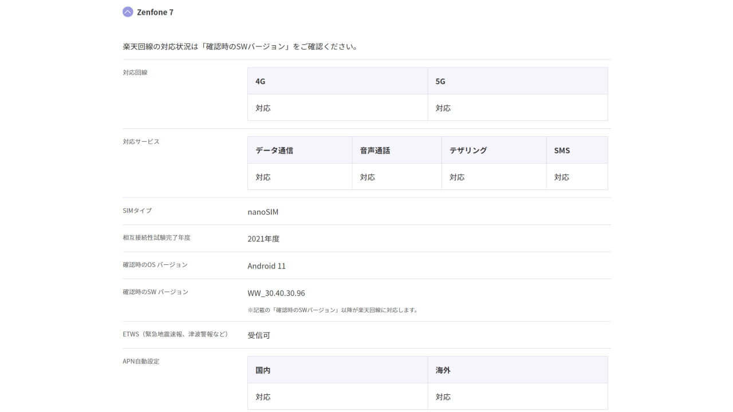The width and height of the screenshot is (733, 412).
Task: Click the テザリング header cell
Action: click(468, 150)
